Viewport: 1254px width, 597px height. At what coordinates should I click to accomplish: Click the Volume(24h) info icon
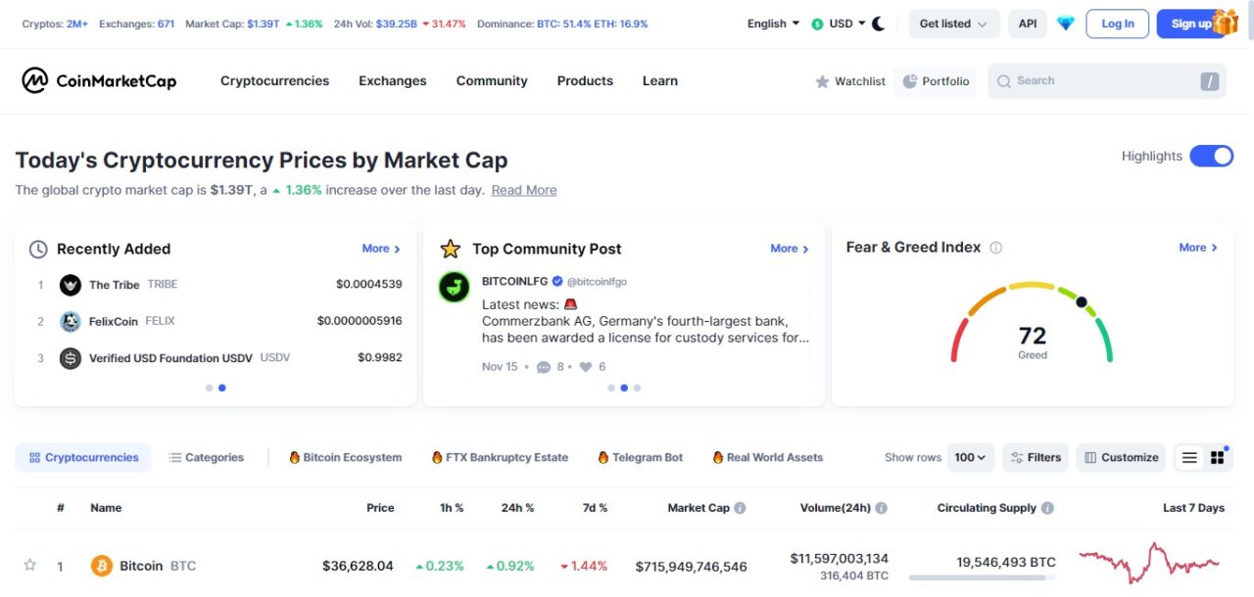882,508
